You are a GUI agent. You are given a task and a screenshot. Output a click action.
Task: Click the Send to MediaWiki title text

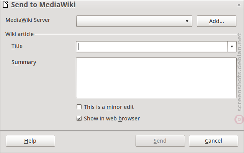pyautogui.click(x=43, y=5)
